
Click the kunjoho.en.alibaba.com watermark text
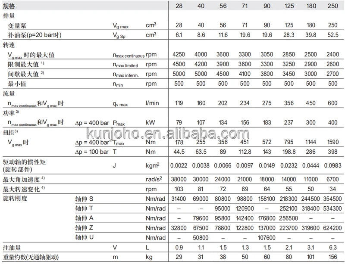point(168,134)
